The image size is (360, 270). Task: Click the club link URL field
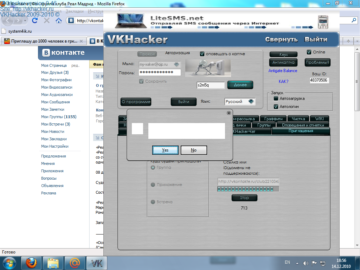click(248, 181)
